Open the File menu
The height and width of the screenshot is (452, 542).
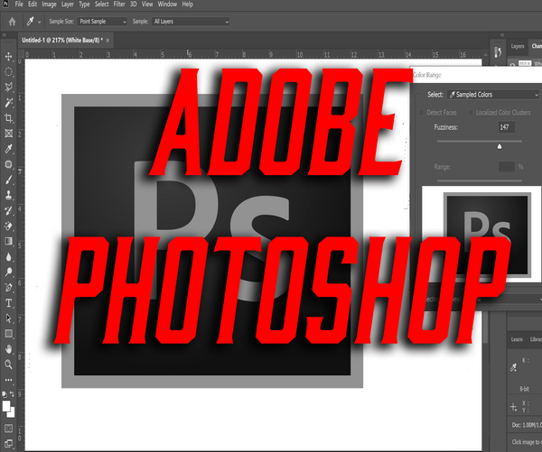click(19, 5)
